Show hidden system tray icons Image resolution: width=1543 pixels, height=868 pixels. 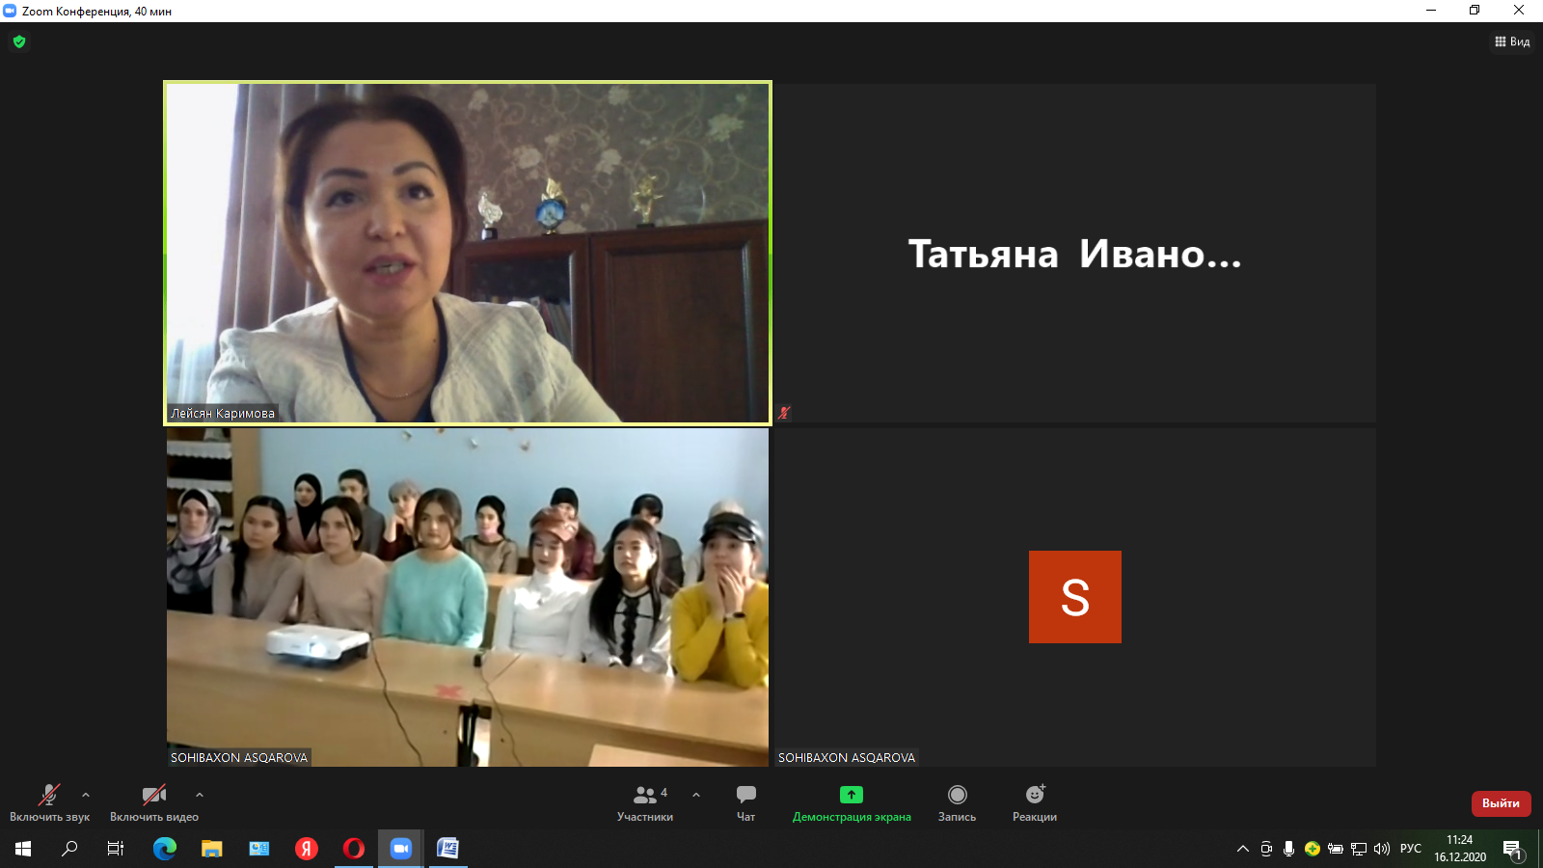pos(1242,849)
